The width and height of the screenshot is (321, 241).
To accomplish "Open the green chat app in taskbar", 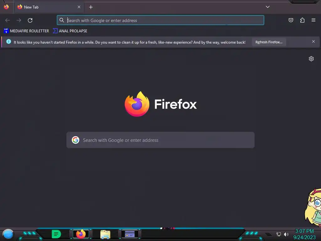I will (56, 234).
